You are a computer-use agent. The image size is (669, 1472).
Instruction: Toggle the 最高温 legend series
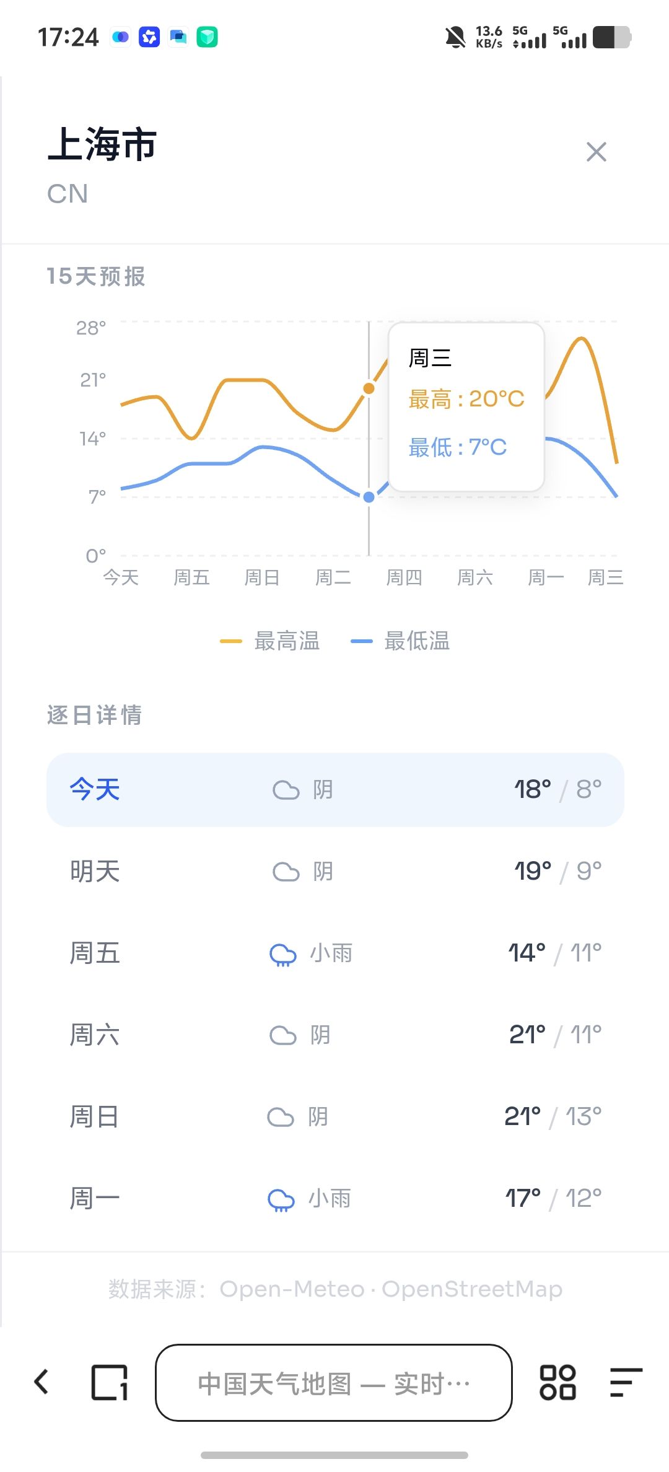tap(271, 641)
